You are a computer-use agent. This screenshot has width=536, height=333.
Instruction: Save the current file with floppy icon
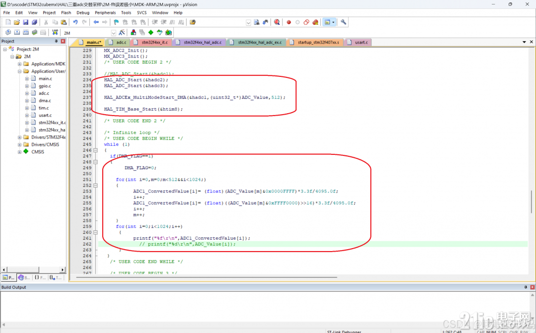pos(26,22)
